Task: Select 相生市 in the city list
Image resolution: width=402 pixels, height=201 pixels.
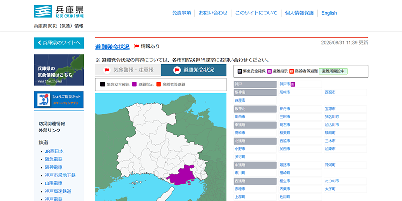Action: [x=285, y=181]
